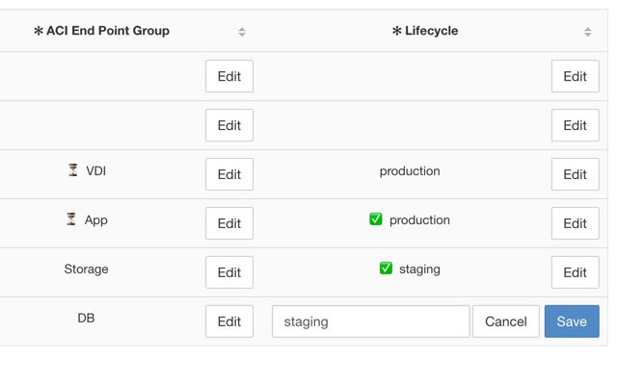Click green checkmark icon beside production

[x=376, y=219]
